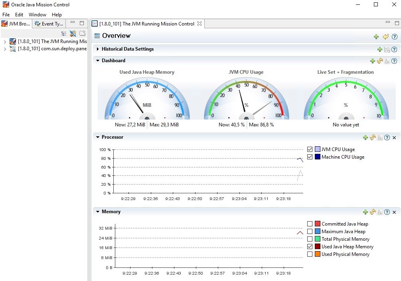Add attribute with Processor green plus icon
The image size is (401, 281).
(x=365, y=138)
